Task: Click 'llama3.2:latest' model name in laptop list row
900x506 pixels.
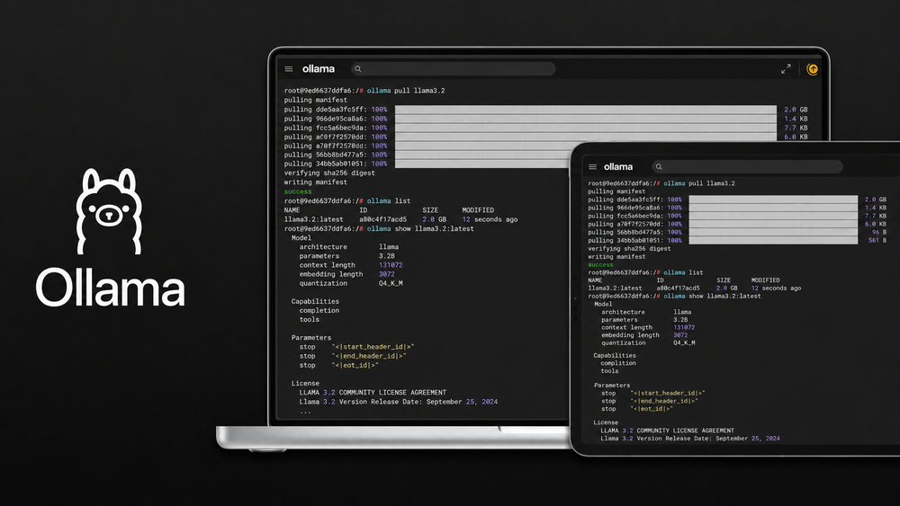Action: pos(313,219)
